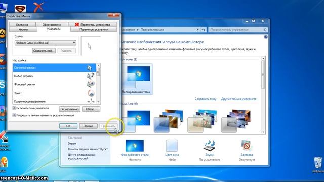The image size is (324, 182).
Task: Open the Параметры устройства tab
Action: pos(93,25)
